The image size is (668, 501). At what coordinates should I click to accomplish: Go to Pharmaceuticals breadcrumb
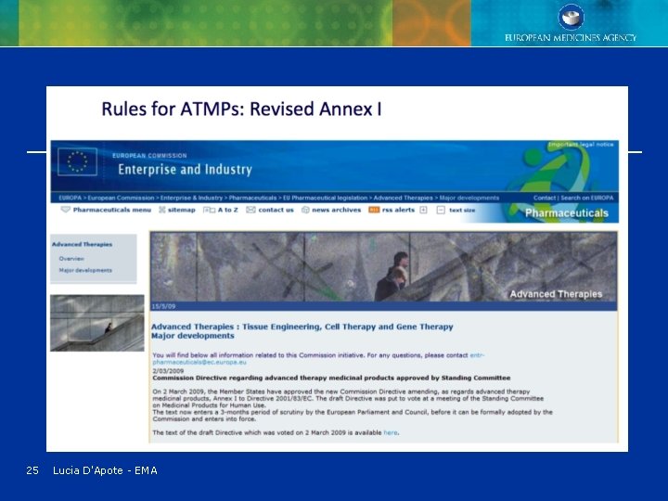tap(252, 198)
